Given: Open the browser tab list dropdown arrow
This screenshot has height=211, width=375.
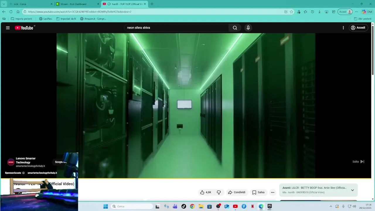Looking at the screenshot, I should pos(4,4).
